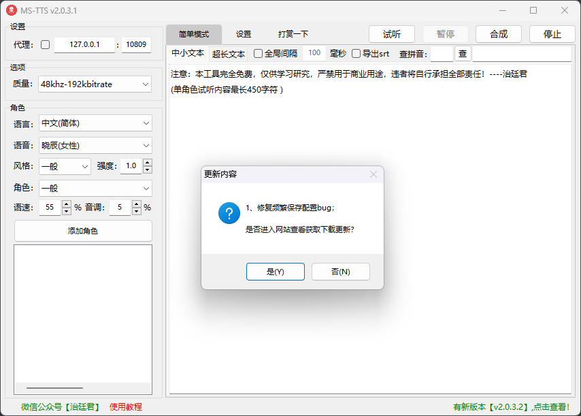
Task: Click the blue question mark dialog icon
Action: pyautogui.click(x=229, y=212)
